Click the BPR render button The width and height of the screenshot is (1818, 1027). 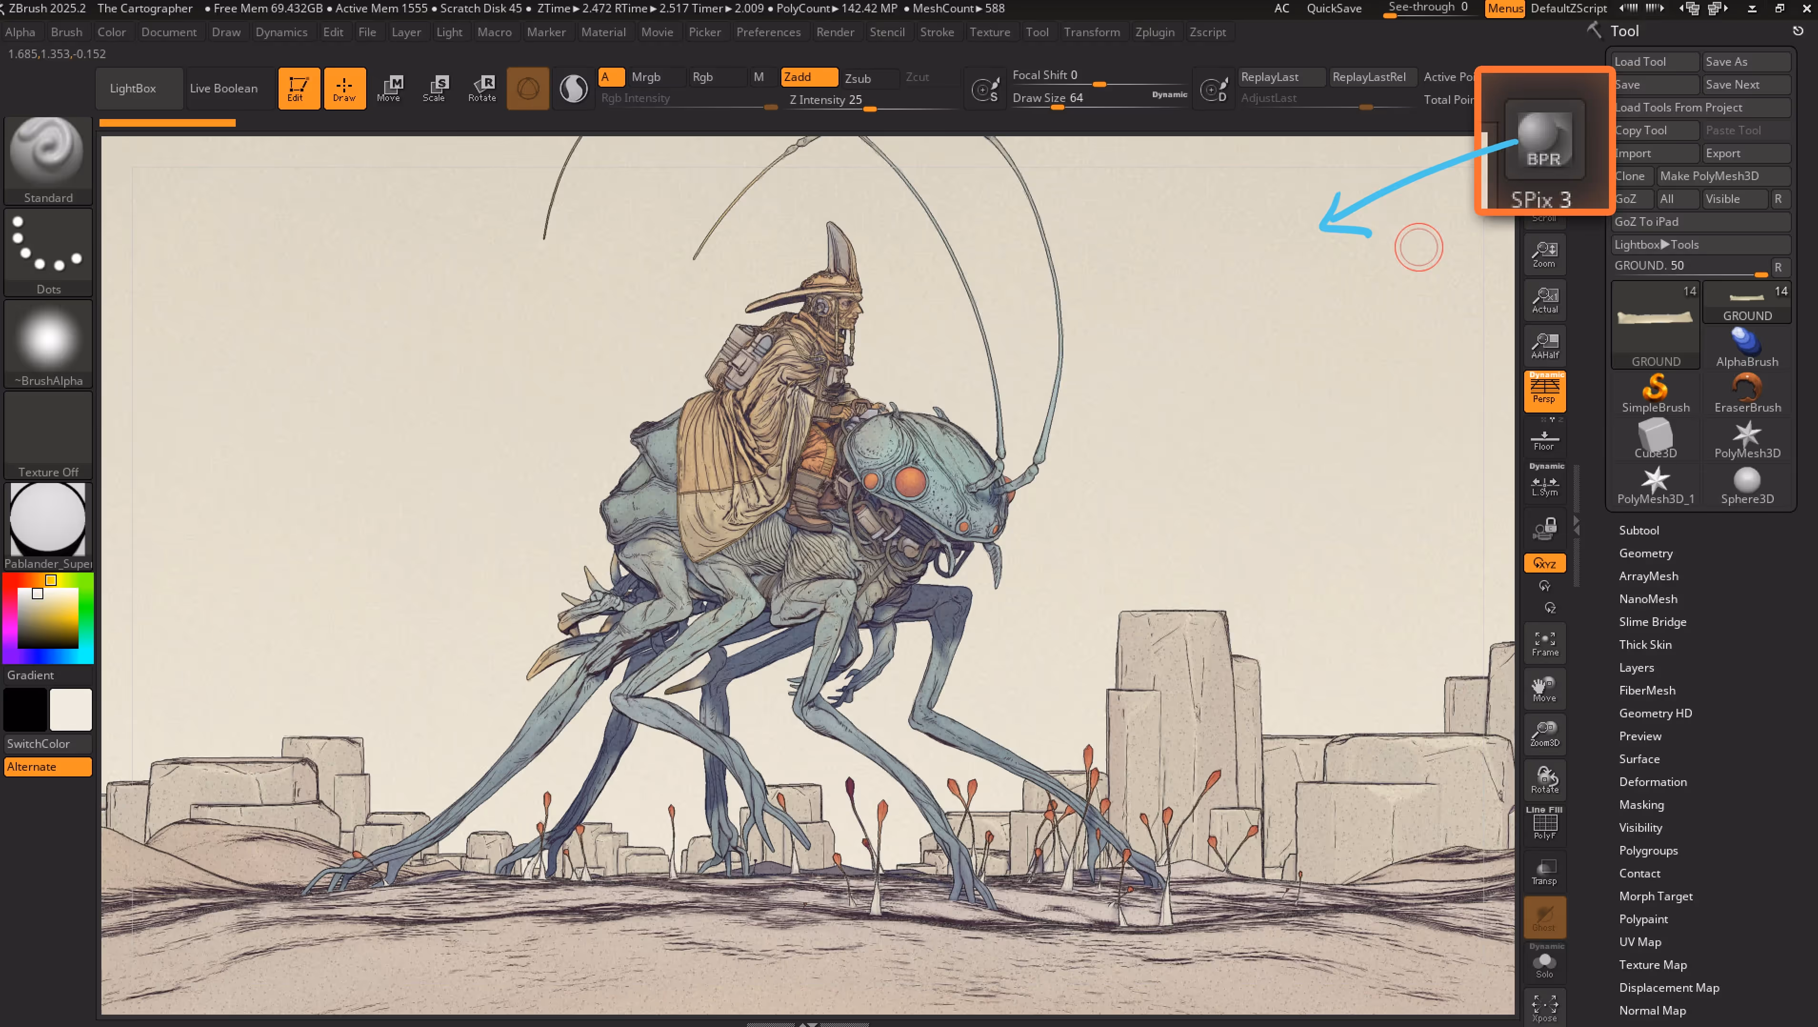pyautogui.click(x=1544, y=139)
